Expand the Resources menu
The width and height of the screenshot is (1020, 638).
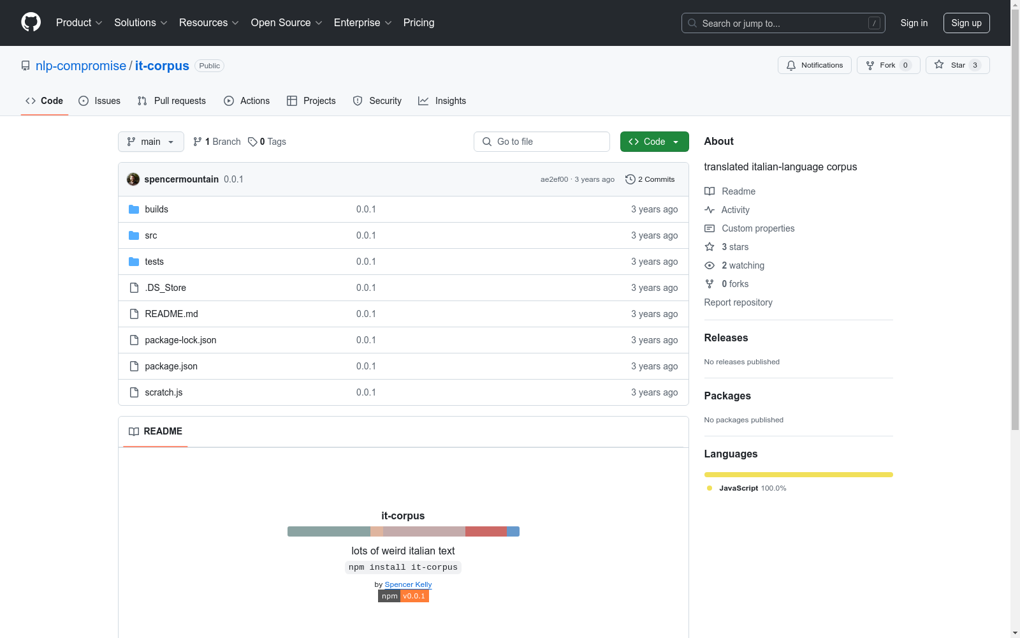(209, 23)
